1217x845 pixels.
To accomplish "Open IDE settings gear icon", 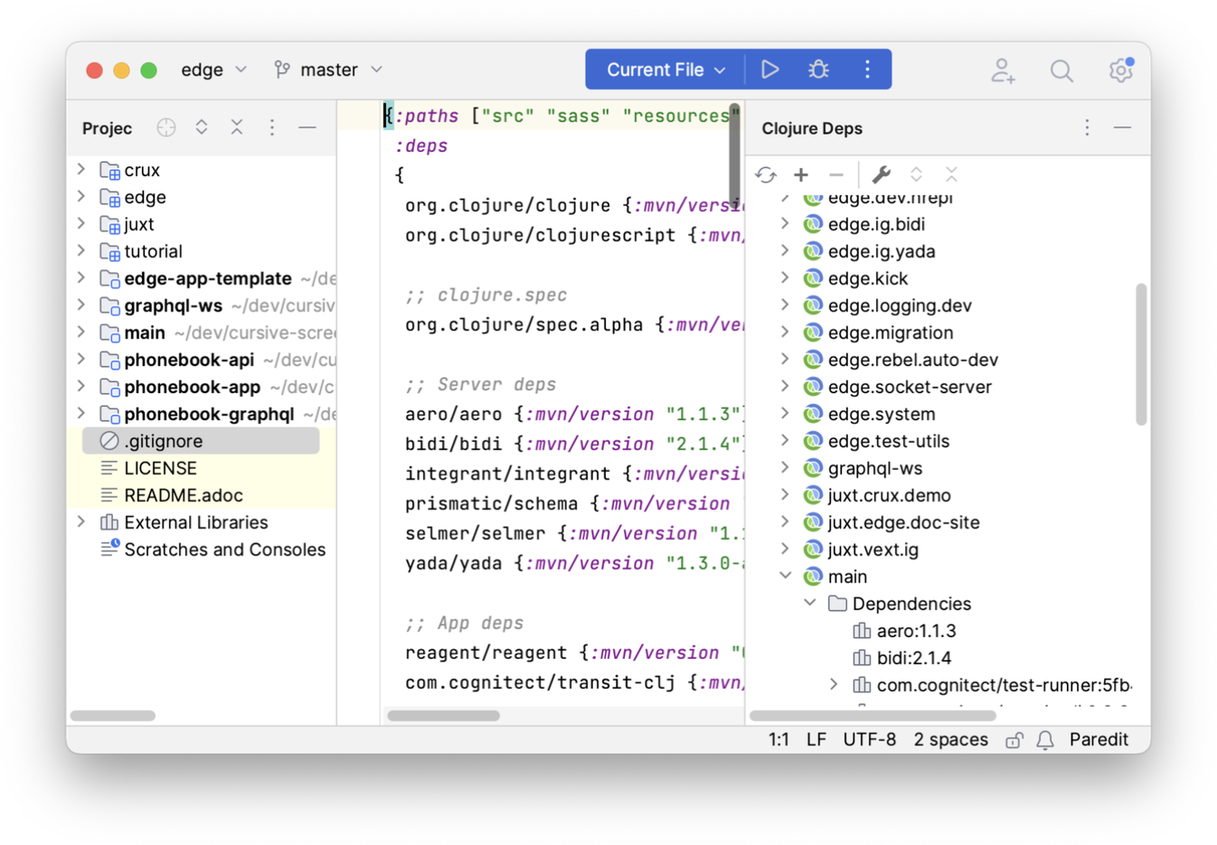I will tap(1121, 70).
